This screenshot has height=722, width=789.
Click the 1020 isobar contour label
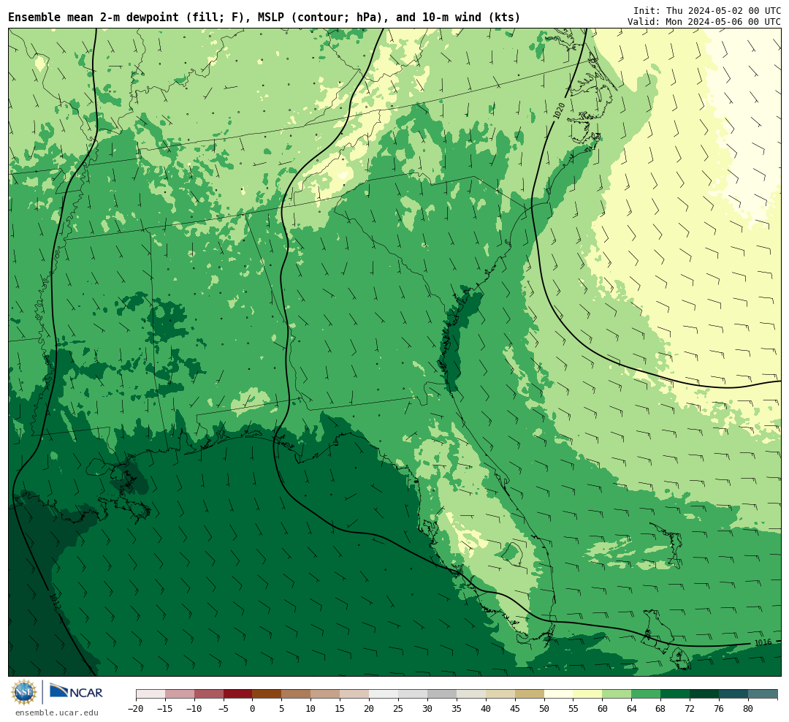[x=559, y=111]
